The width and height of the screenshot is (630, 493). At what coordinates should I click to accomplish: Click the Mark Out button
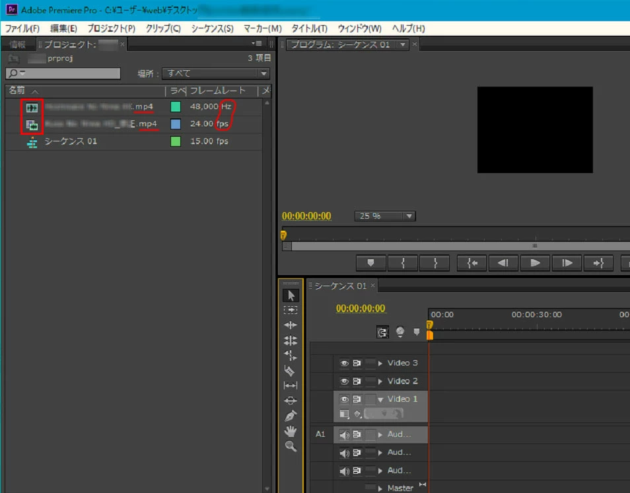[x=435, y=263]
